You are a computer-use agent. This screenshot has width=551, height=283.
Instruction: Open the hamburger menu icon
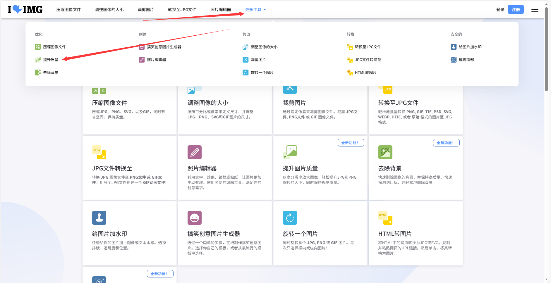tap(535, 9)
